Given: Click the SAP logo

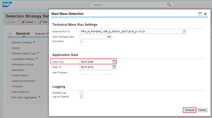Looking at the screenshot, I should pos(7,5).
